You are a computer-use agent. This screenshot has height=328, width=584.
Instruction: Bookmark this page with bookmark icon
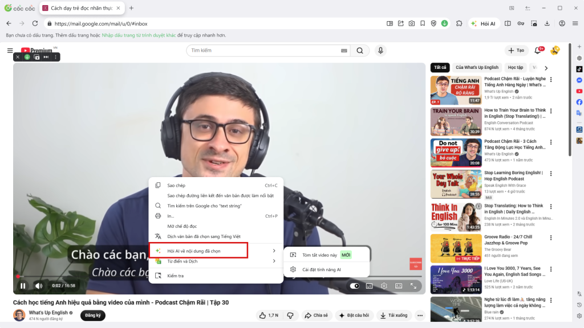(423, 23)
